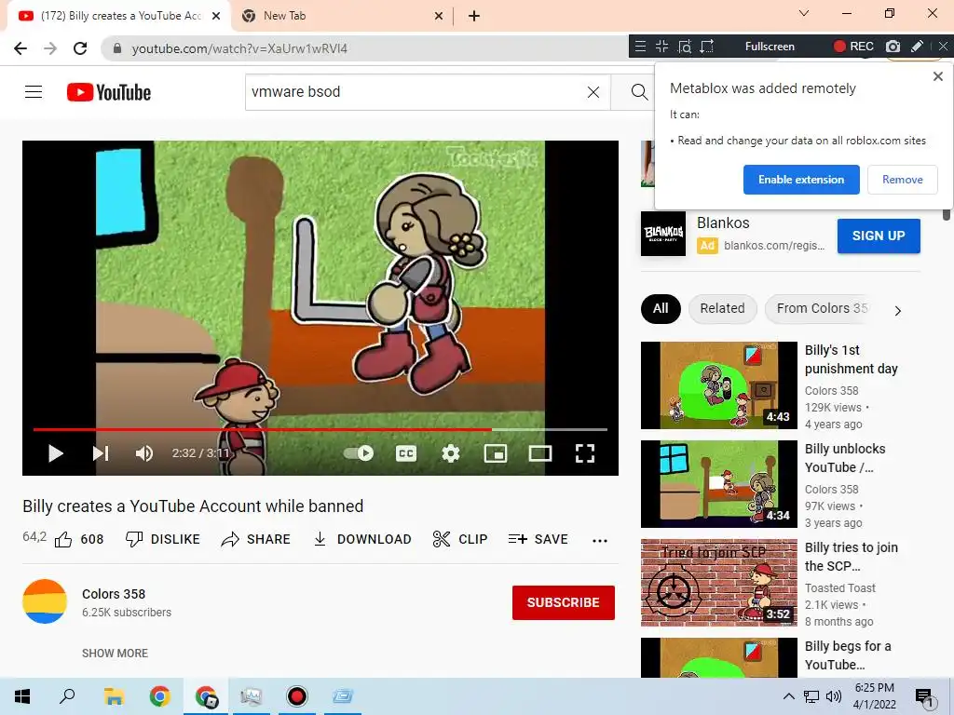Open Billy begs for a YouTube title
Viewport: 954px width, 715px height.
848,655
